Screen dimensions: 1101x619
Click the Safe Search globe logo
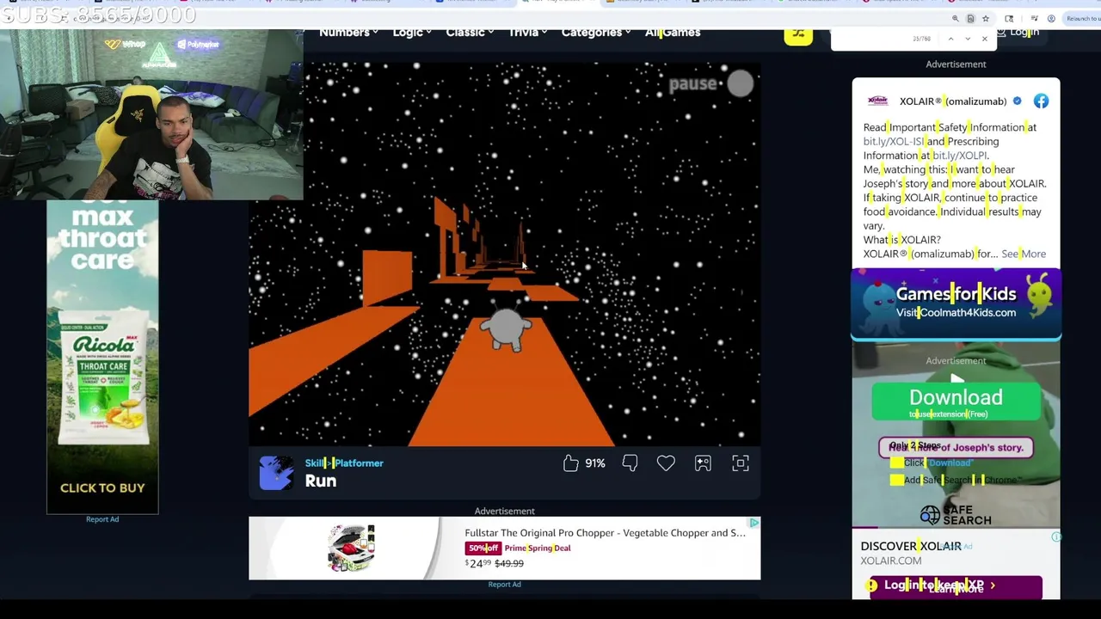point(930,515)
